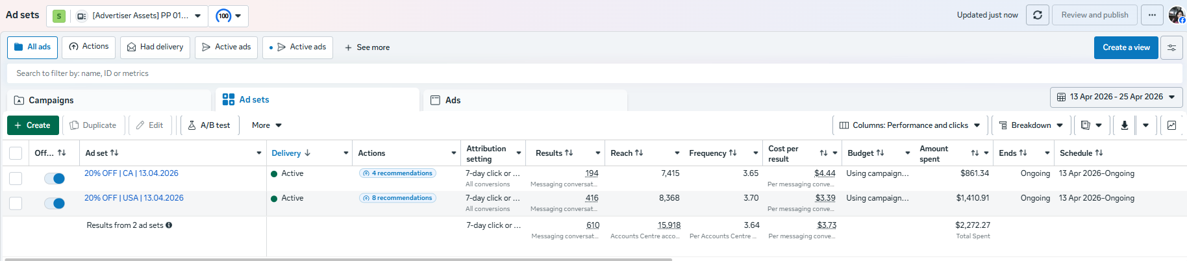Click info icon beside Results from 2 ad sets
Screen dimensions: 1187x261
[x=169, y=225]
